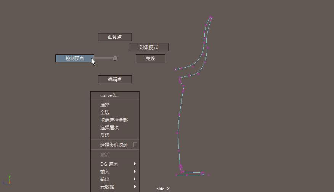Open the 选择类似对象 option box
This screenshot has width=334, height=192.
click(135, 145)
